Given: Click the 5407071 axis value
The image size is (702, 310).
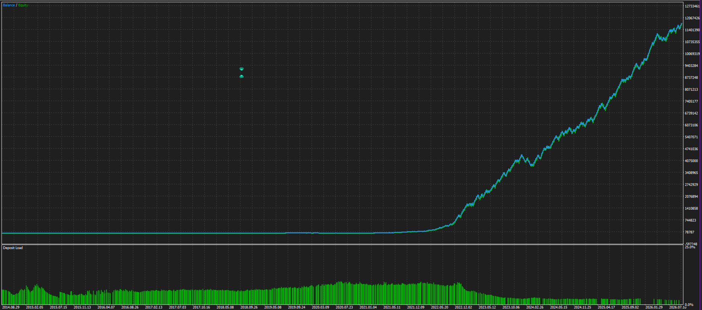Looking at the screenshot, I should click(x=692, y=137).
